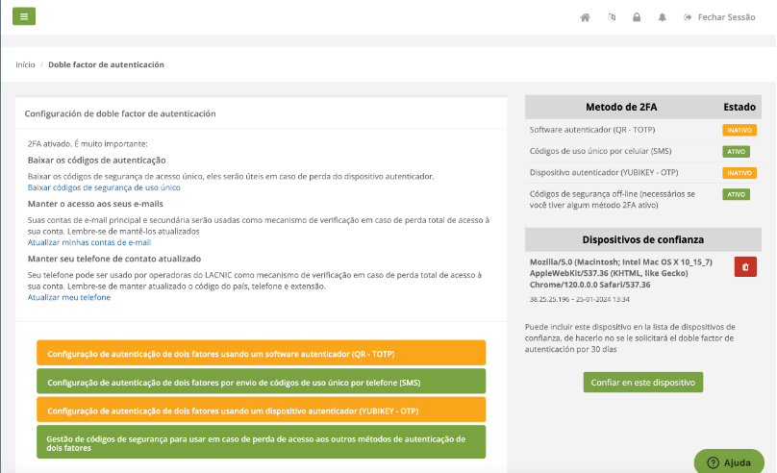
Task: Delete trusted device with red trash icon
Action: tap(745, 267)
